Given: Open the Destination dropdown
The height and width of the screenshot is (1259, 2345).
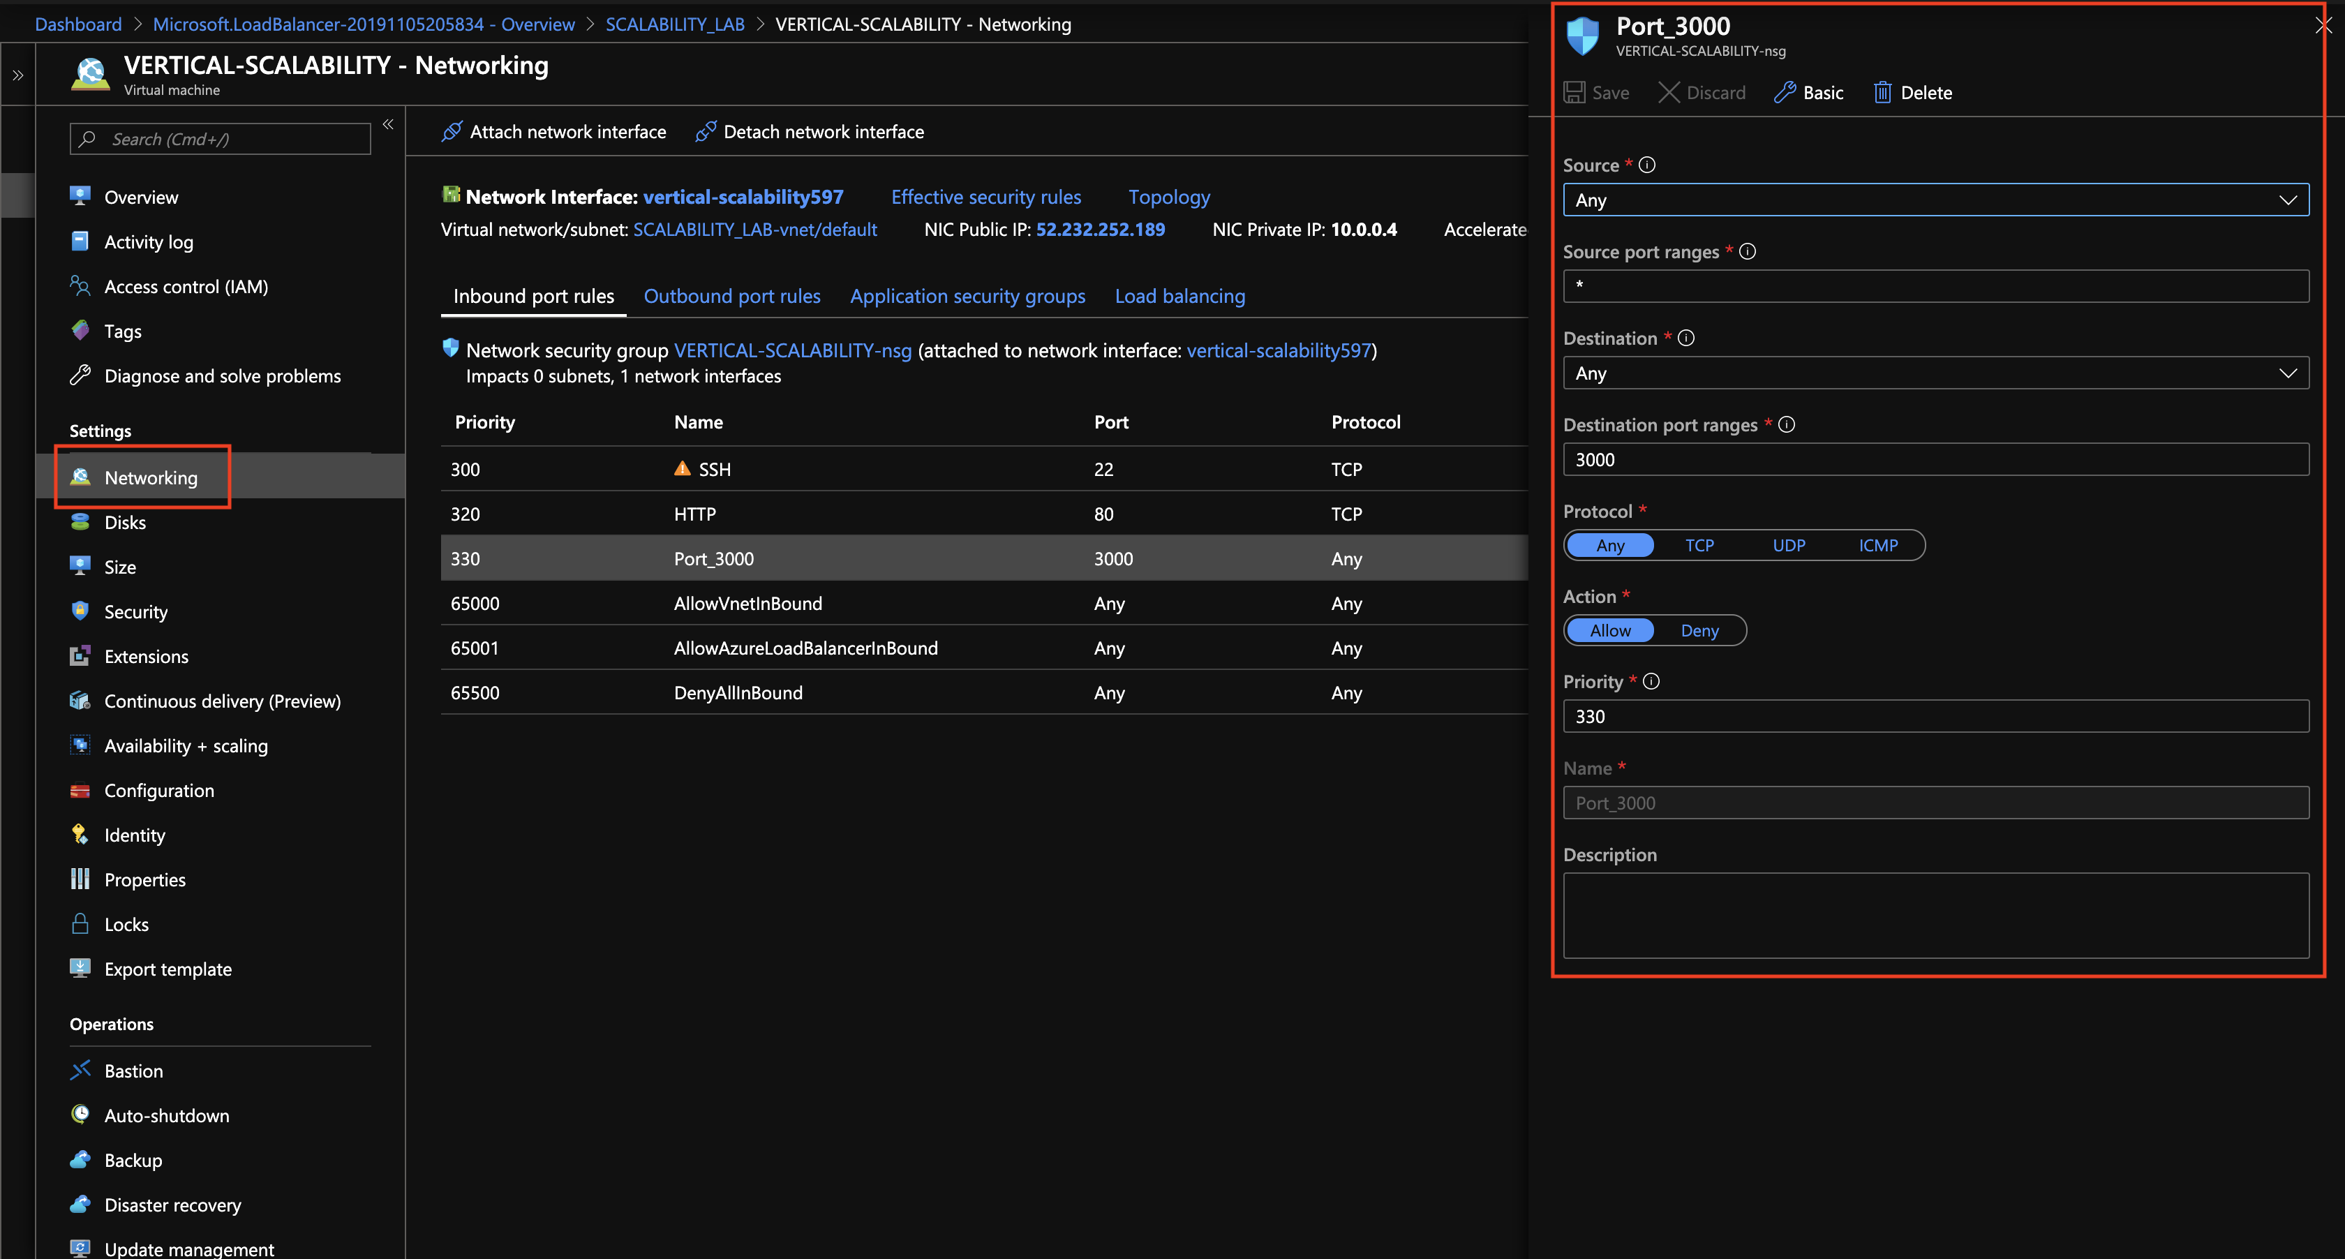Looking at the screenshot, I should pyautogui.click(x=1935, y=373).
